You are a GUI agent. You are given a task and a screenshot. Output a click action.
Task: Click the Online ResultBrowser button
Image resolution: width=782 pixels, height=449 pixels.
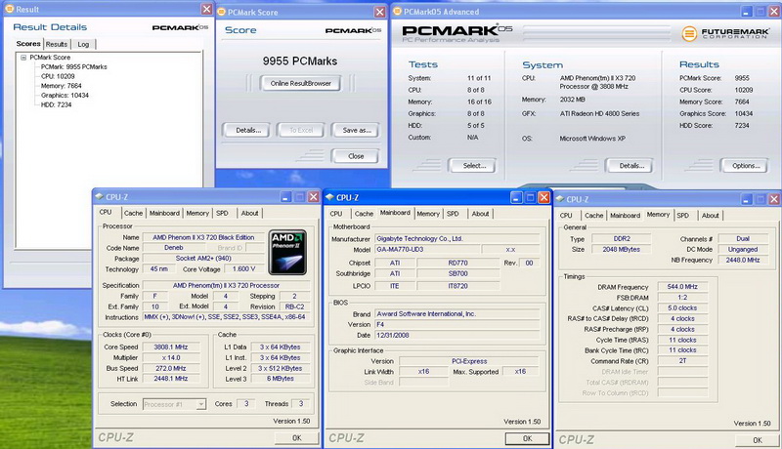pyautogui.click(x=301, y=83)
